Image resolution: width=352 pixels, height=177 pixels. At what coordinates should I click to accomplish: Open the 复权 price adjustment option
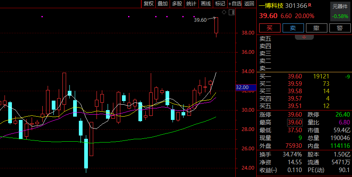[148, 4]
